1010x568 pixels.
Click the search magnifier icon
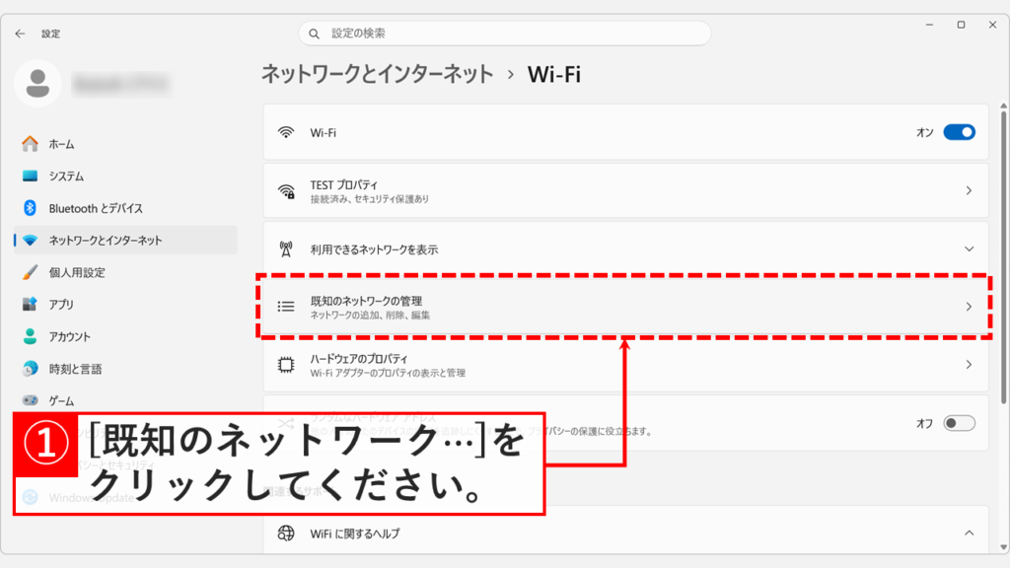pos(314,34)
